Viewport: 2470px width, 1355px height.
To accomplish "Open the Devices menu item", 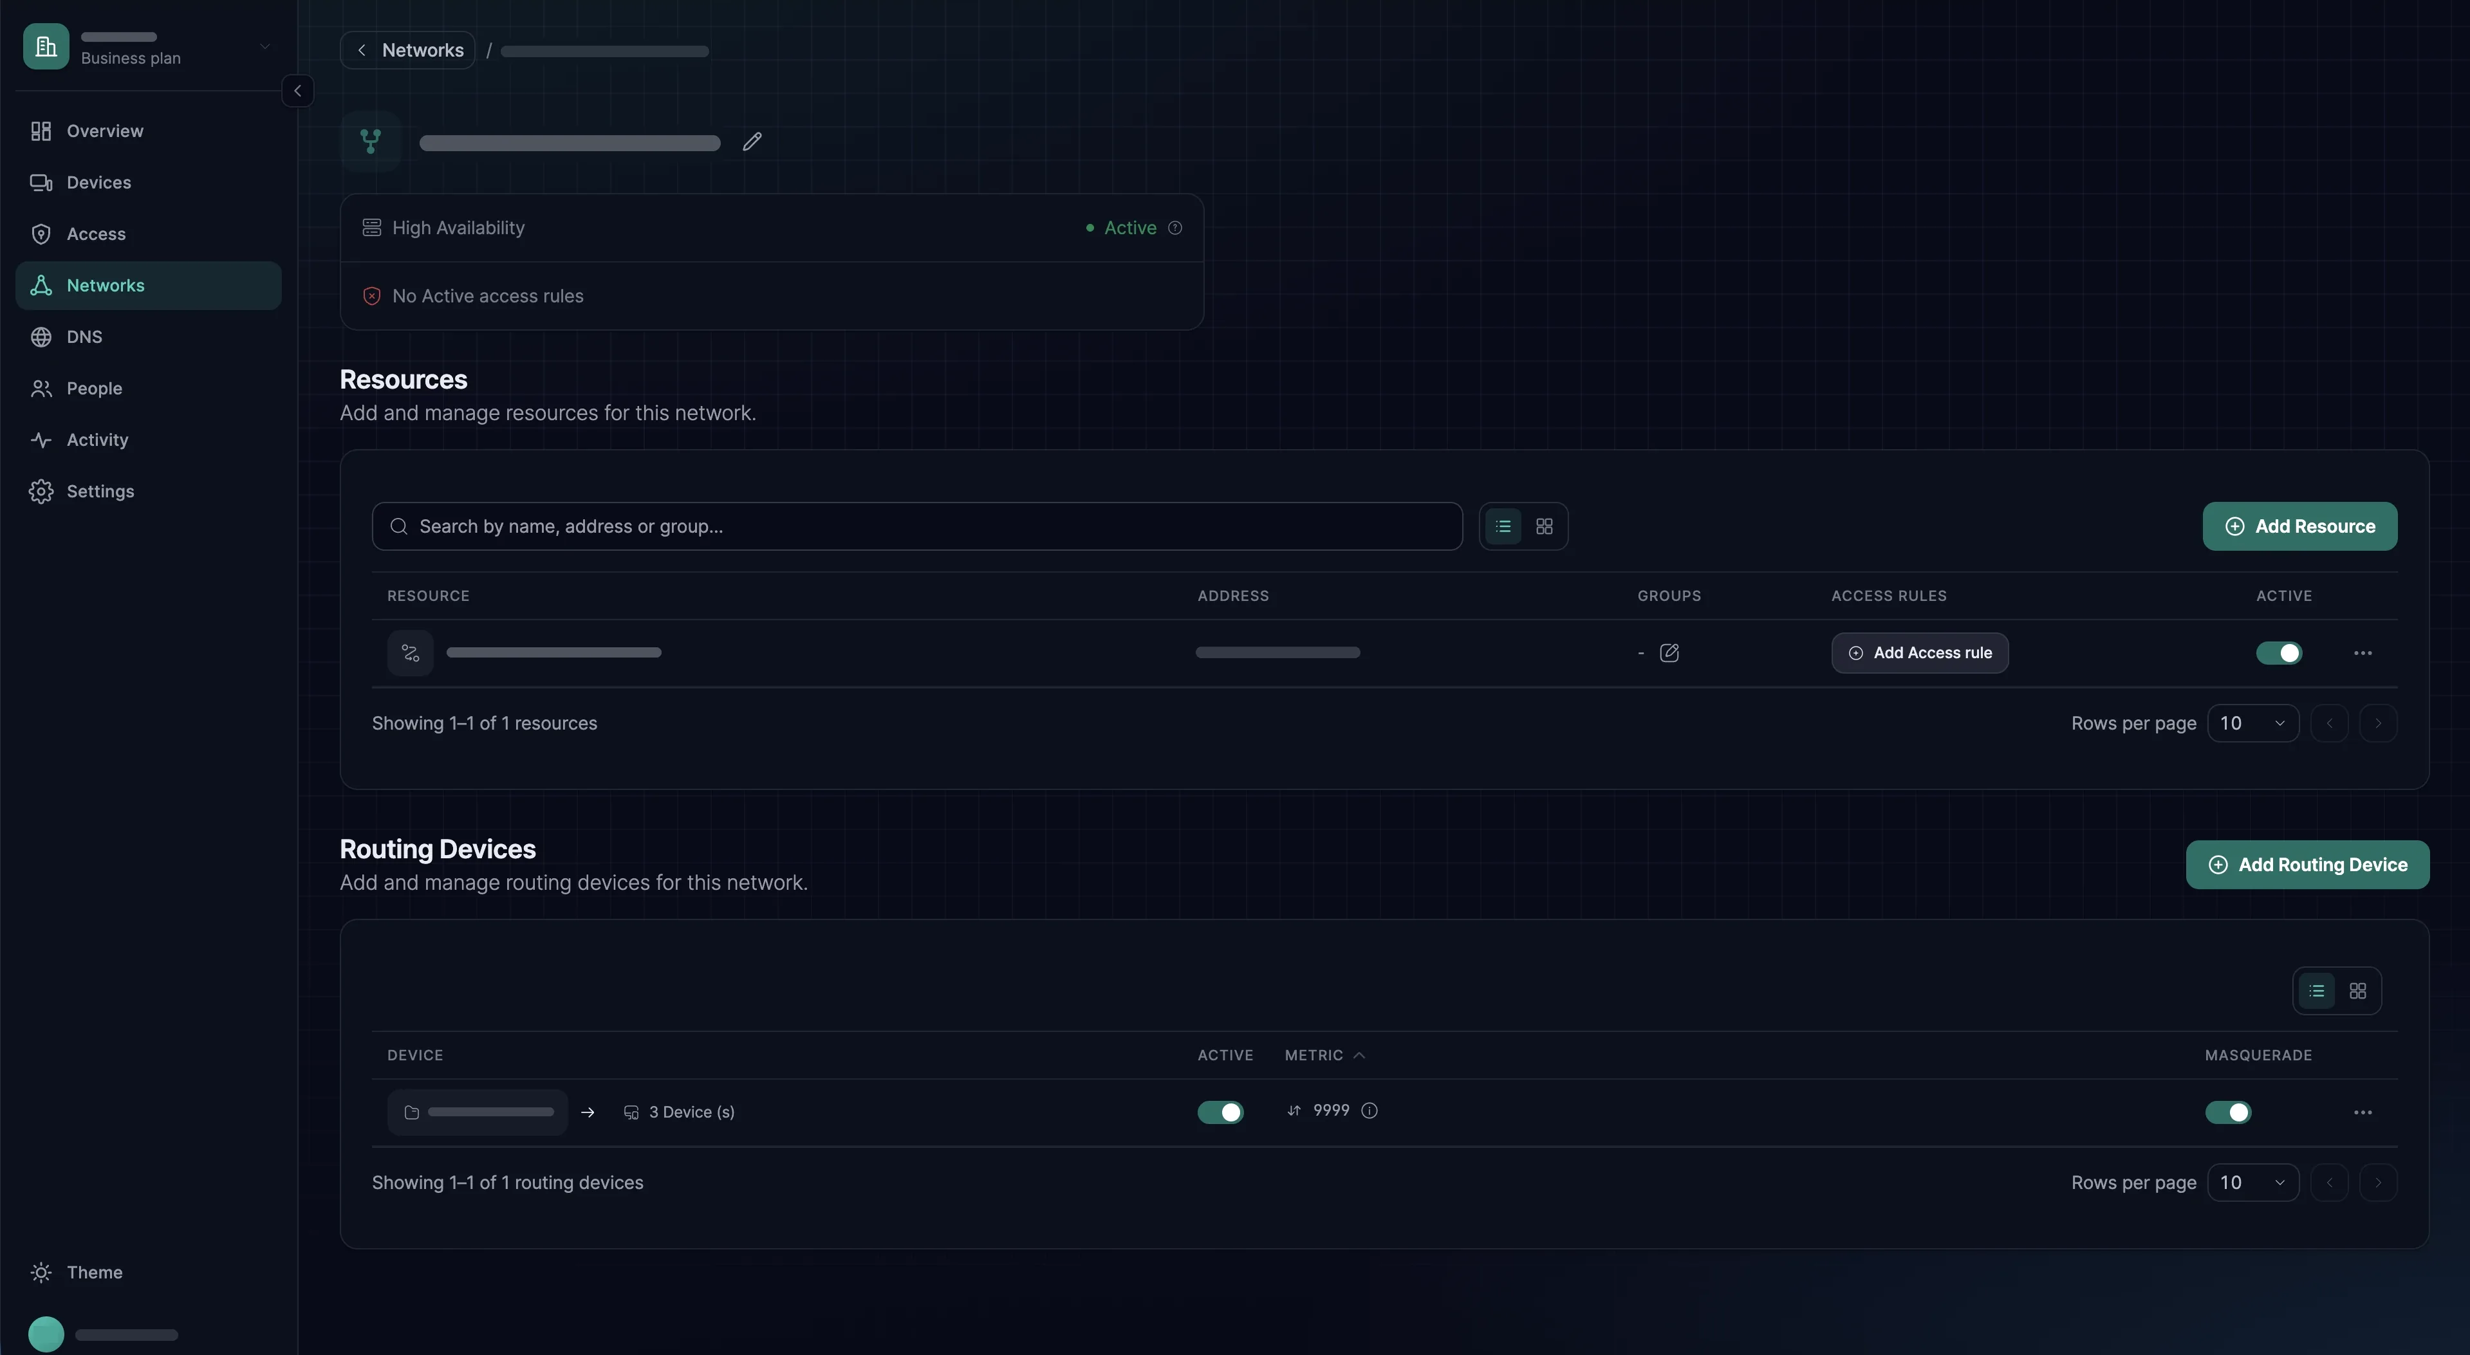I will coord(149,183).
